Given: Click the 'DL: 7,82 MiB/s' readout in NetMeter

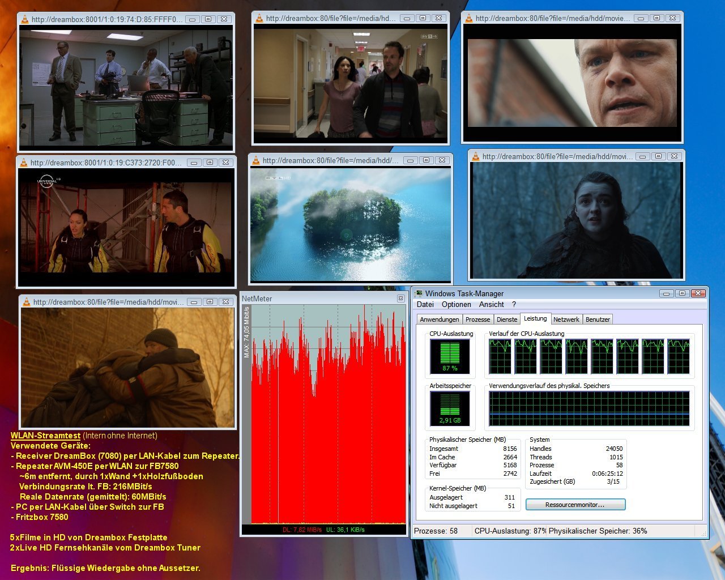Looking at the screenshot, I should coord(302,530).
